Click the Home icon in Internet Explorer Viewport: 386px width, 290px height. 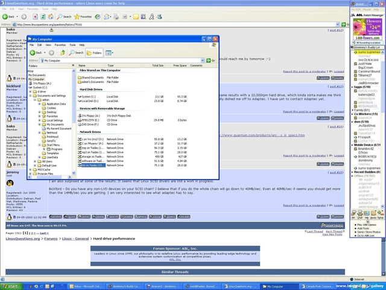tap(51, 17)
